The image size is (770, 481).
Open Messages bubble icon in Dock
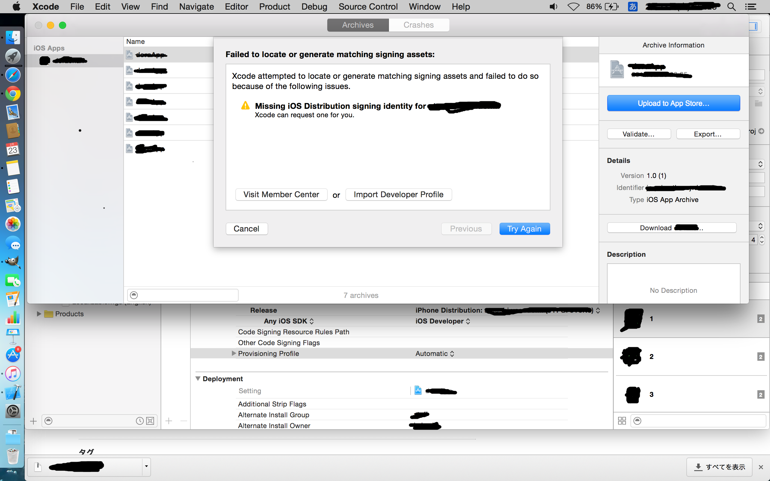pos(13,244)
